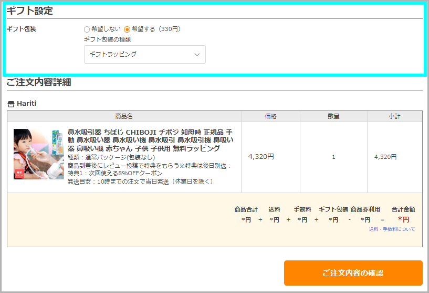Click 商品券利用 label
The width and height of the screenshot is (429, 293).
click(365, 210)
